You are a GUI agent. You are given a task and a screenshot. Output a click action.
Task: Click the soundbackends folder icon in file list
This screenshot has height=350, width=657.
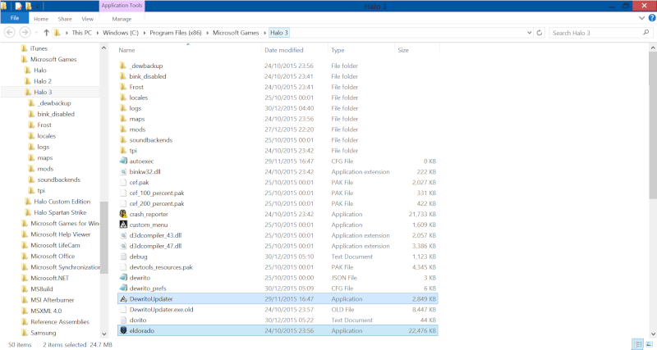[x=122, y=139]
